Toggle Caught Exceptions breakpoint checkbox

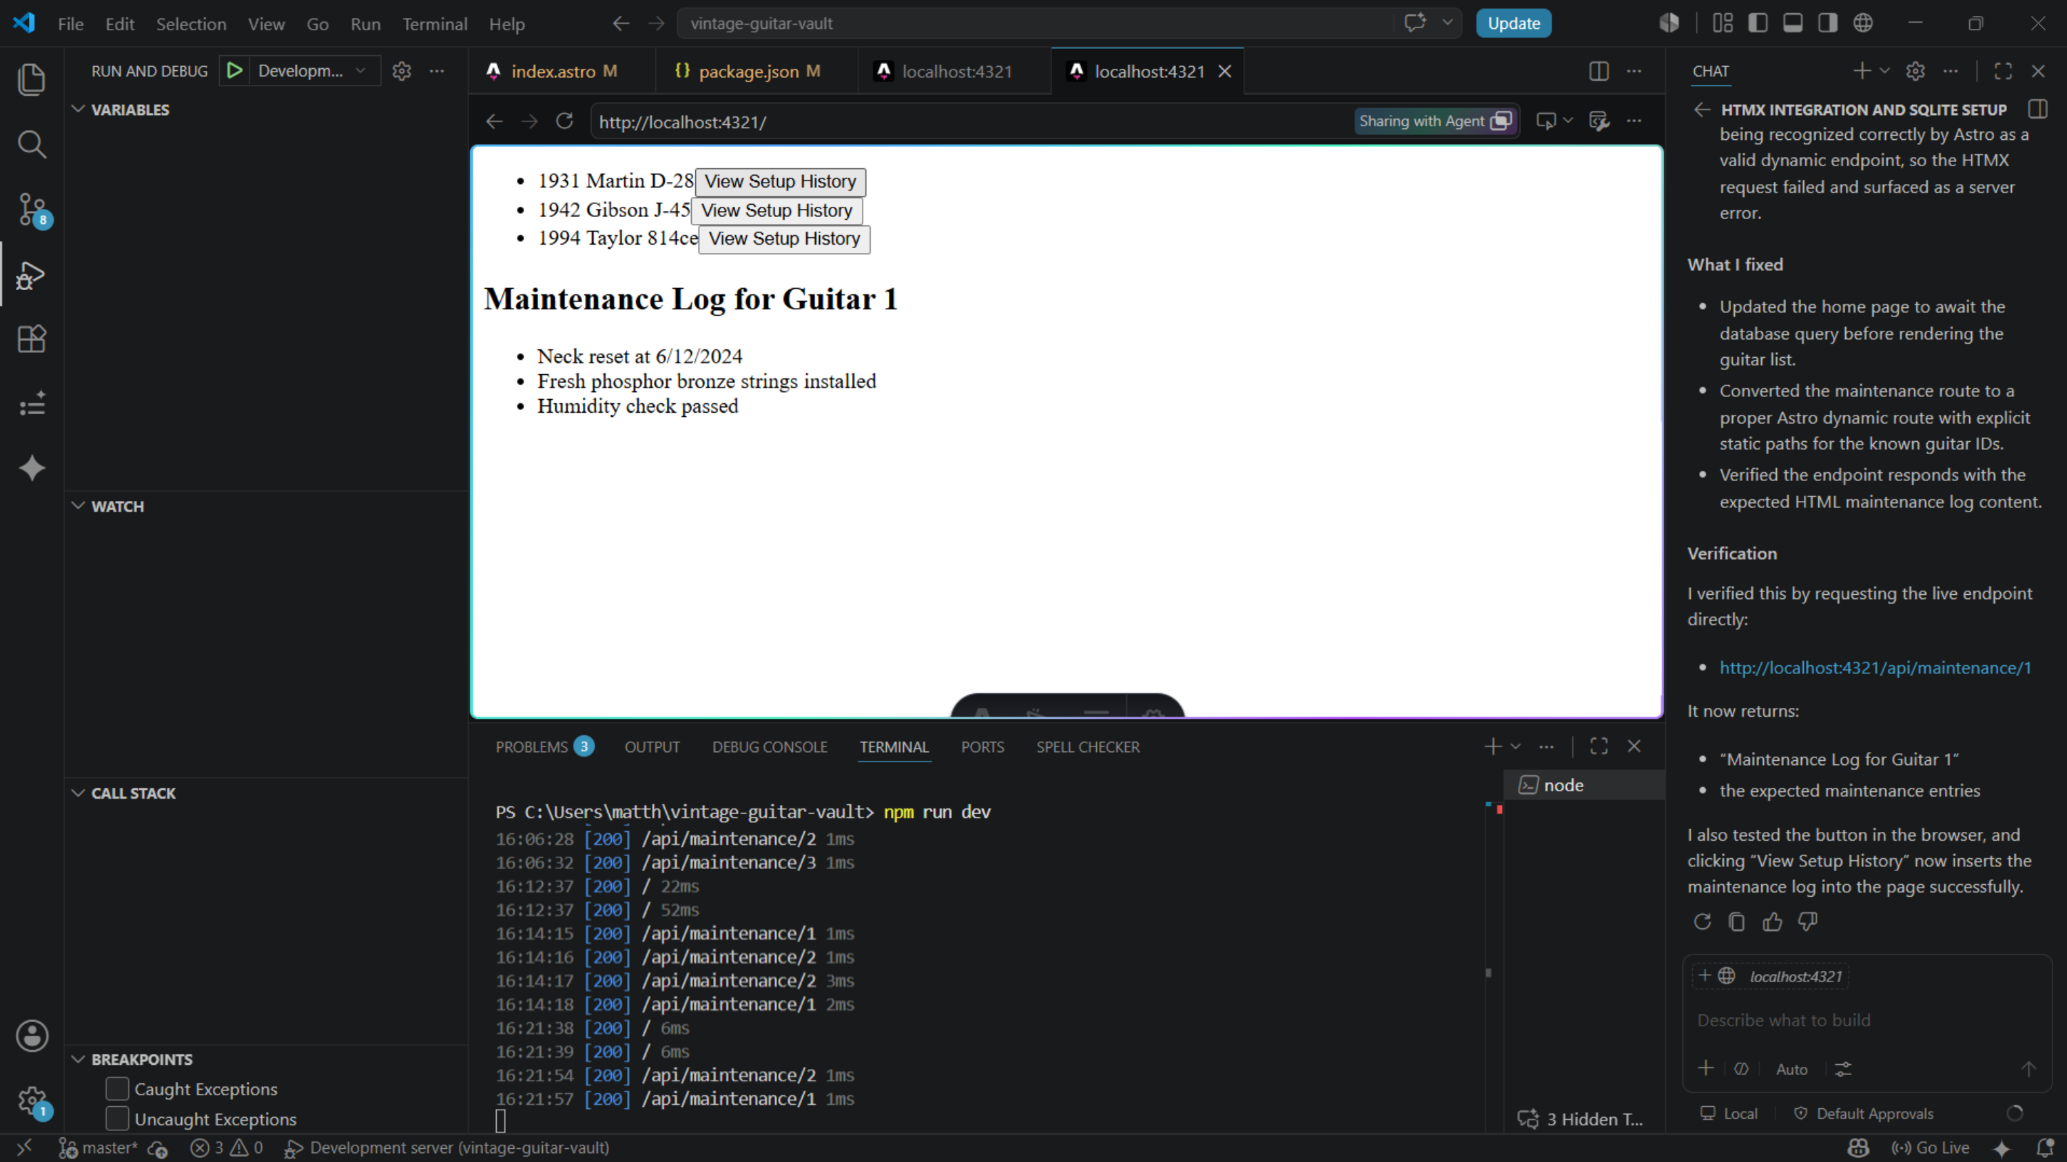(x=117, y=1088)
